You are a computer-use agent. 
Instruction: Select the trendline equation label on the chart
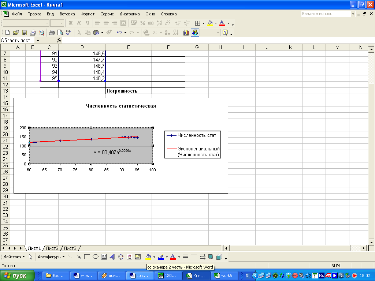point(112,152)
